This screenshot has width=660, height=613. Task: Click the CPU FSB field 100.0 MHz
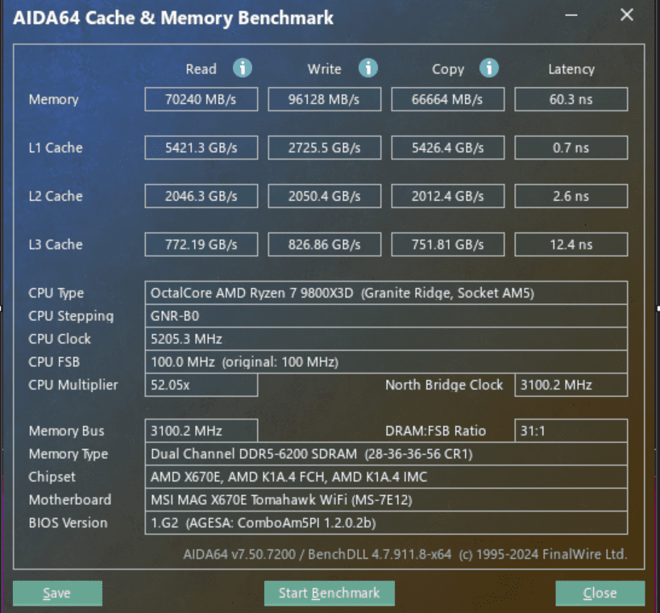386,362
